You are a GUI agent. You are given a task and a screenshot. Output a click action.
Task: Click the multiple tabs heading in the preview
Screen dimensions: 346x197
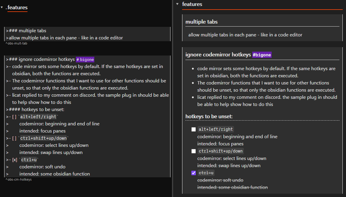pos(201,21)
